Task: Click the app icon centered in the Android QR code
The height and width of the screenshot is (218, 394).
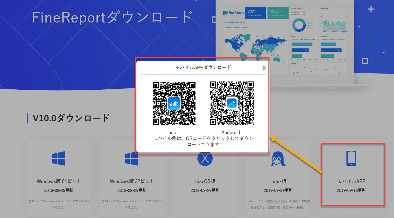Action: 232,103
